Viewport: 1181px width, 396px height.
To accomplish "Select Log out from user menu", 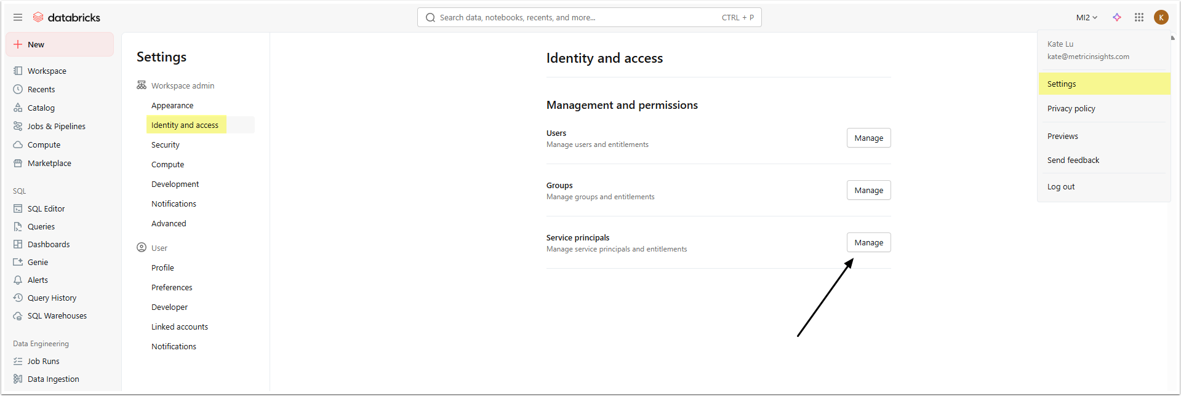I will tap(1061, 186).
